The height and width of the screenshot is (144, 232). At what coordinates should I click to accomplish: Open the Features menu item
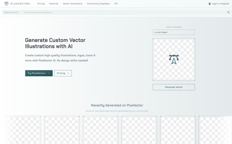(54, 4)
